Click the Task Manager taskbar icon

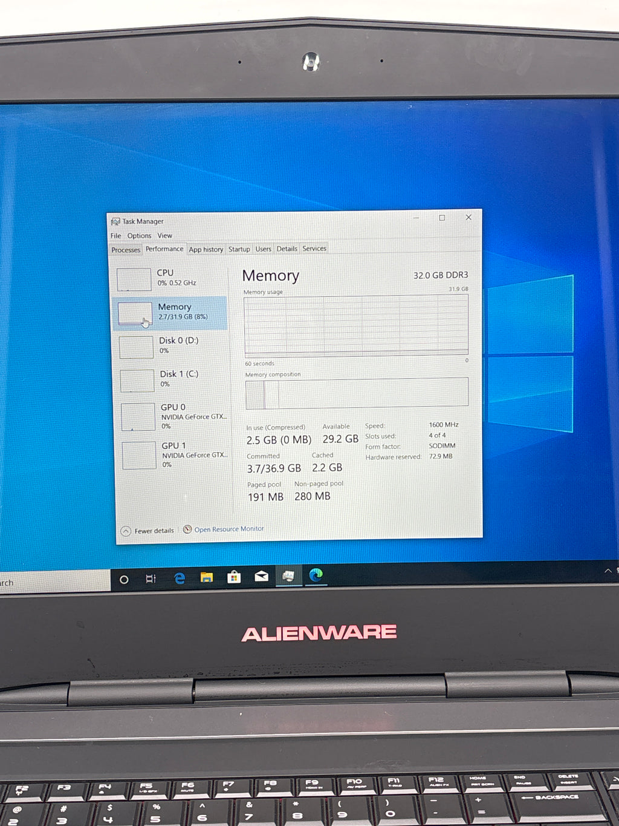click(288, 576)
